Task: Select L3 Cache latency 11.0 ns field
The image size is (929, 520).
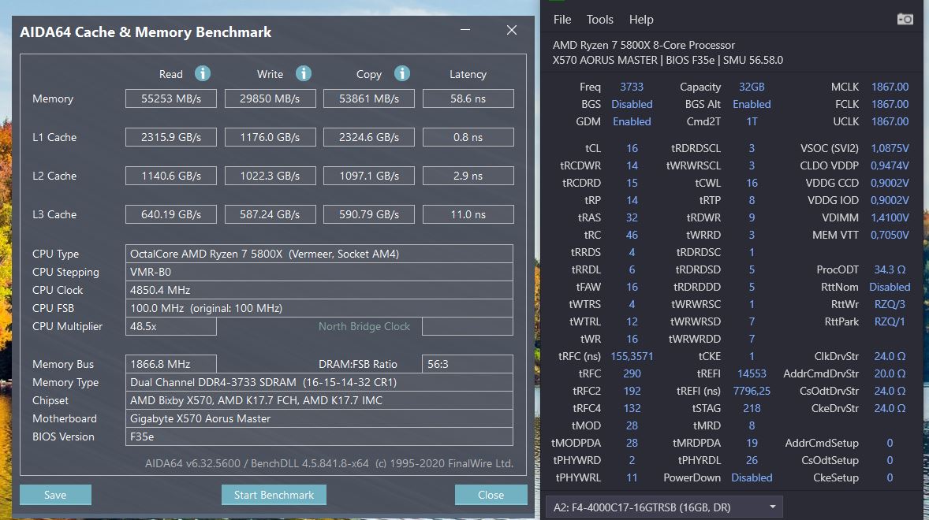Action: click(468, 214)
